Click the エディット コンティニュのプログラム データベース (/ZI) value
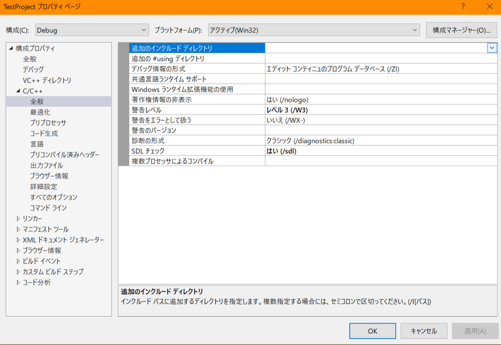The width and height of the screenshot is (501, 345). (333, 69)
